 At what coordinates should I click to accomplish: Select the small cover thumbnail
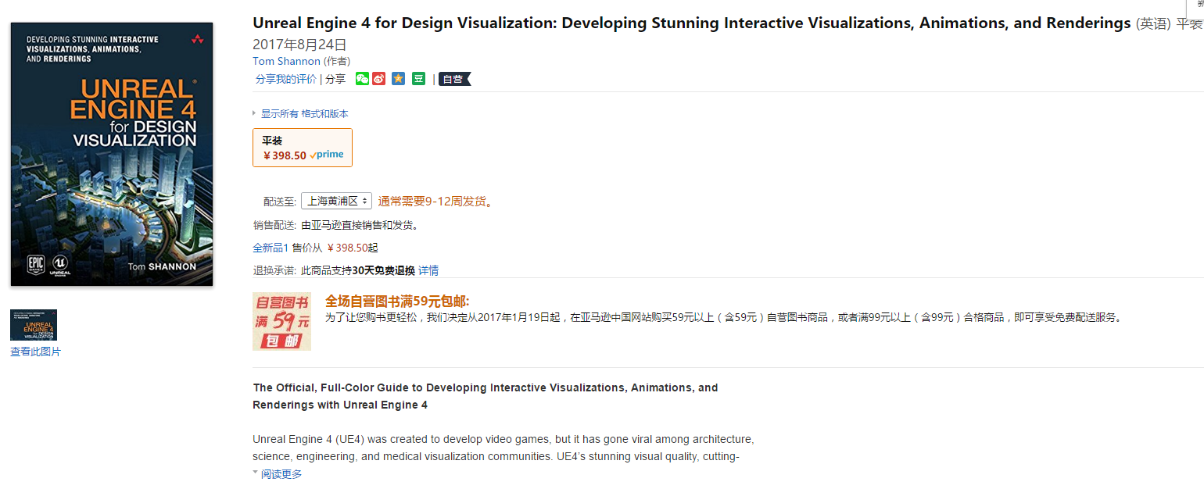coord(34,325)
